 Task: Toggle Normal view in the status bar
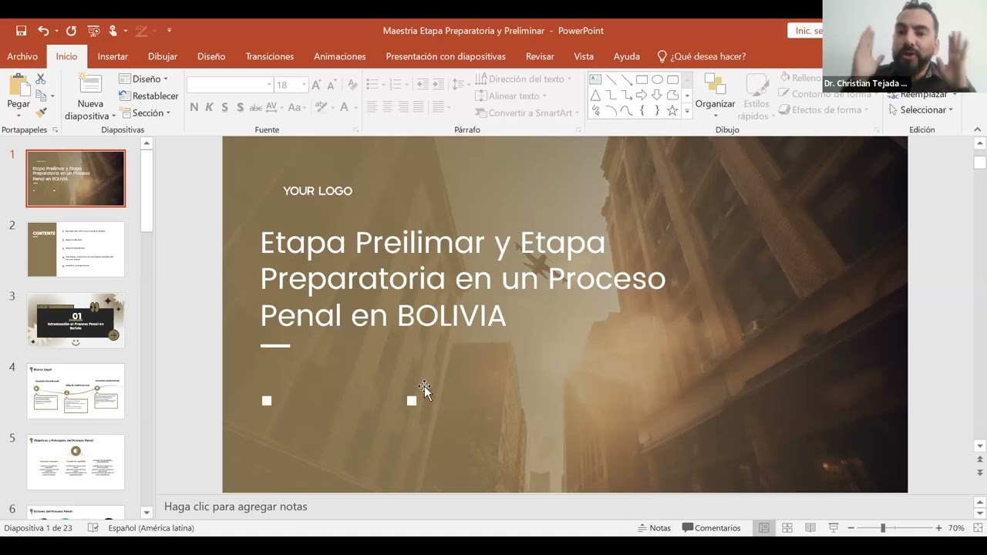(764, 528)
